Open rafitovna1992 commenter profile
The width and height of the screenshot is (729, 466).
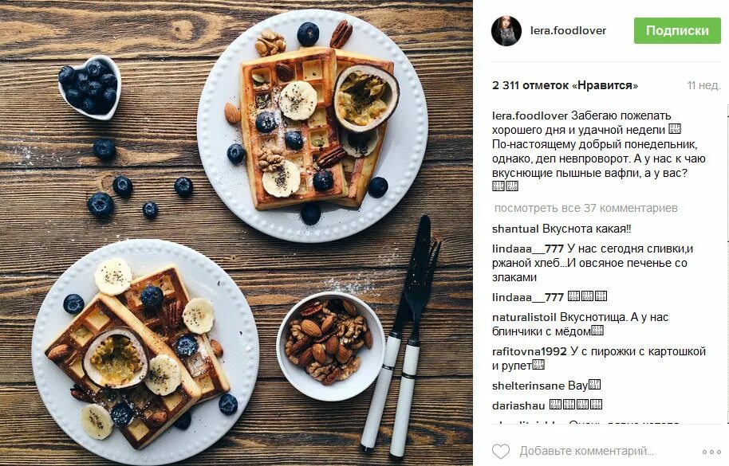click(529, 352)
